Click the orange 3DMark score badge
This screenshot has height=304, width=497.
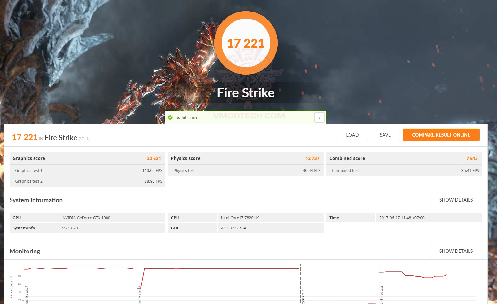click(246, 43)
